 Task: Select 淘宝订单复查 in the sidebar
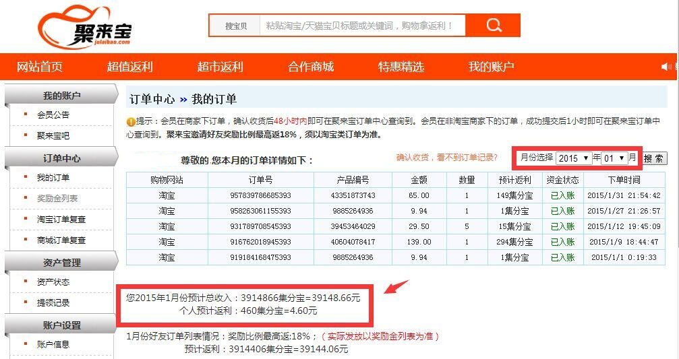point(61,220)
